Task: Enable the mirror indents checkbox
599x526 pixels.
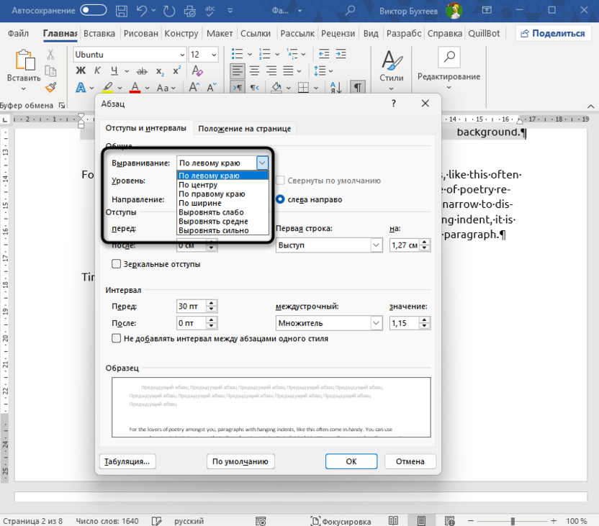Action: pyautogui.click(x=117, y=264)
